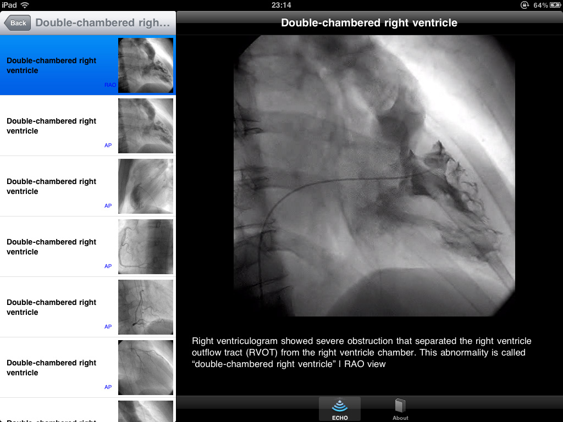Click the rotation lock icon
Viewport: 563px width, 422px height.
(x=525, y=5)
